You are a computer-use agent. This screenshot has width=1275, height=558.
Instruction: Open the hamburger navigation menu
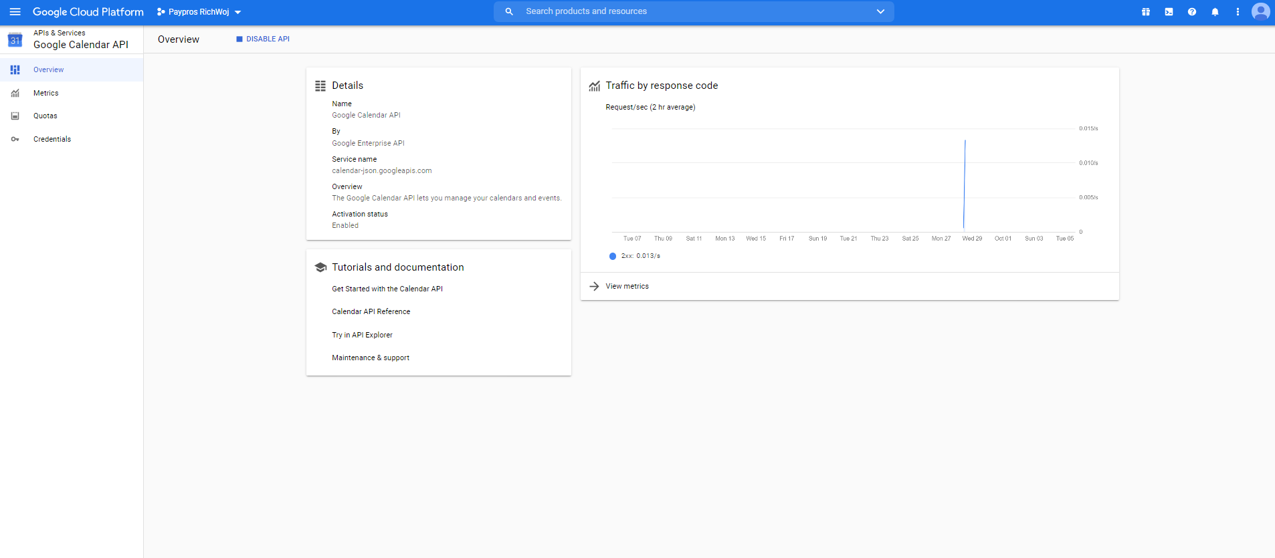[x=15, y=12]
